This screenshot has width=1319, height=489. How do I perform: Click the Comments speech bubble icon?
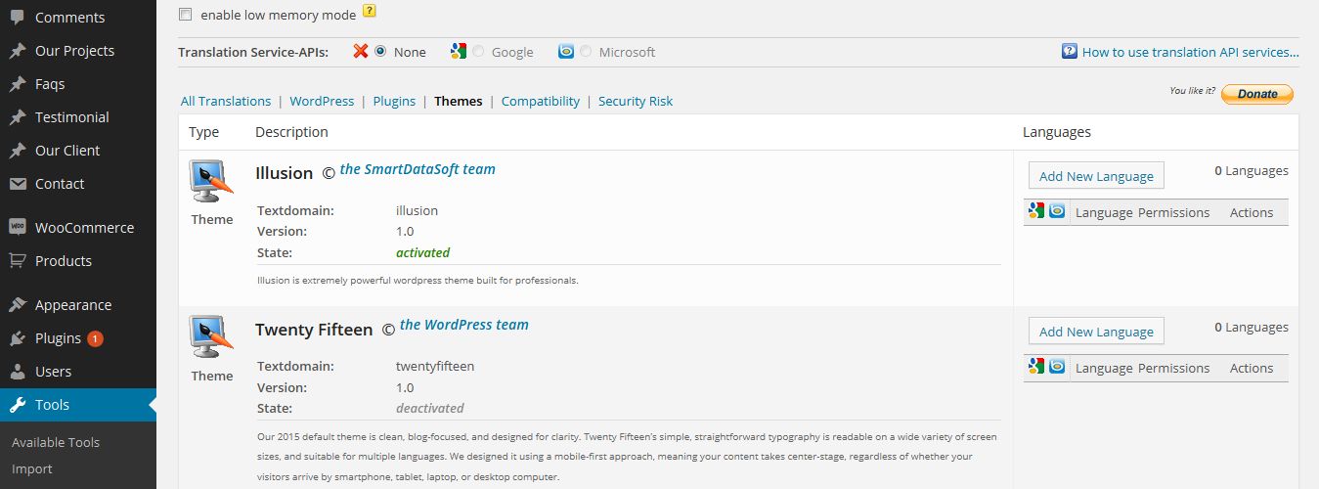(18, 18)
